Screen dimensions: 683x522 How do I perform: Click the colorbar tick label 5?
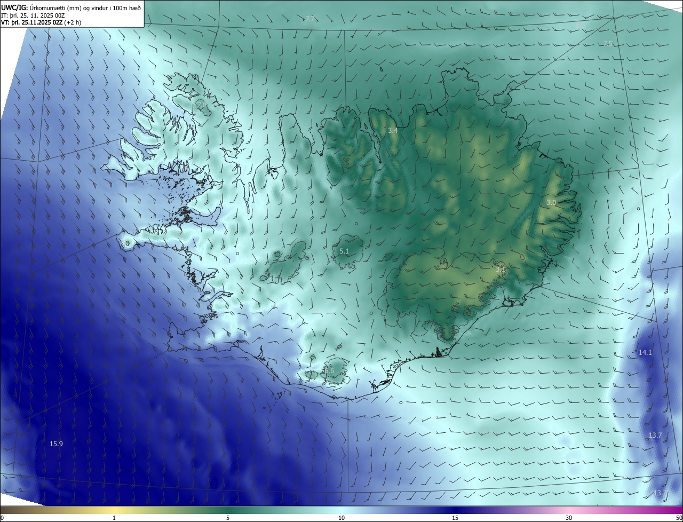pyautogui.click(x=228, y=518)
